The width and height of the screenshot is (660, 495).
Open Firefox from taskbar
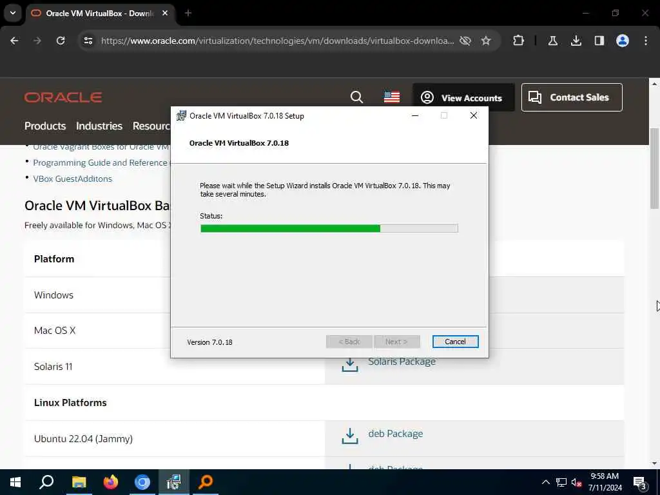click(111, 482)
